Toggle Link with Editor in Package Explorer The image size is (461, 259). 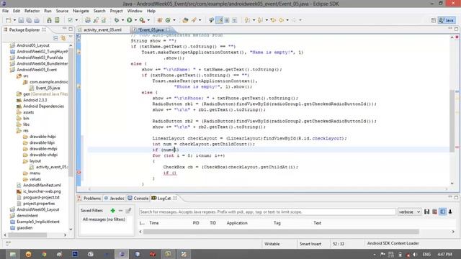(x=63, y=38)
